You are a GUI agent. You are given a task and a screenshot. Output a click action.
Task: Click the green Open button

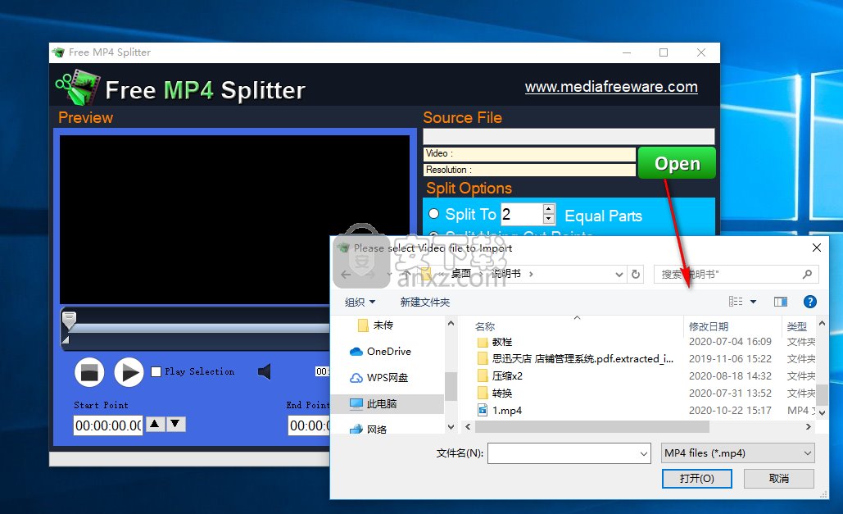677,162
